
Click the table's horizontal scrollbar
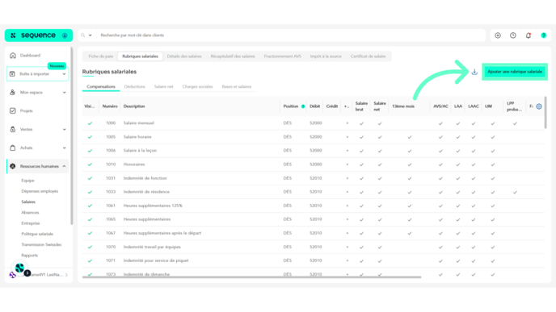coord(251,277)
